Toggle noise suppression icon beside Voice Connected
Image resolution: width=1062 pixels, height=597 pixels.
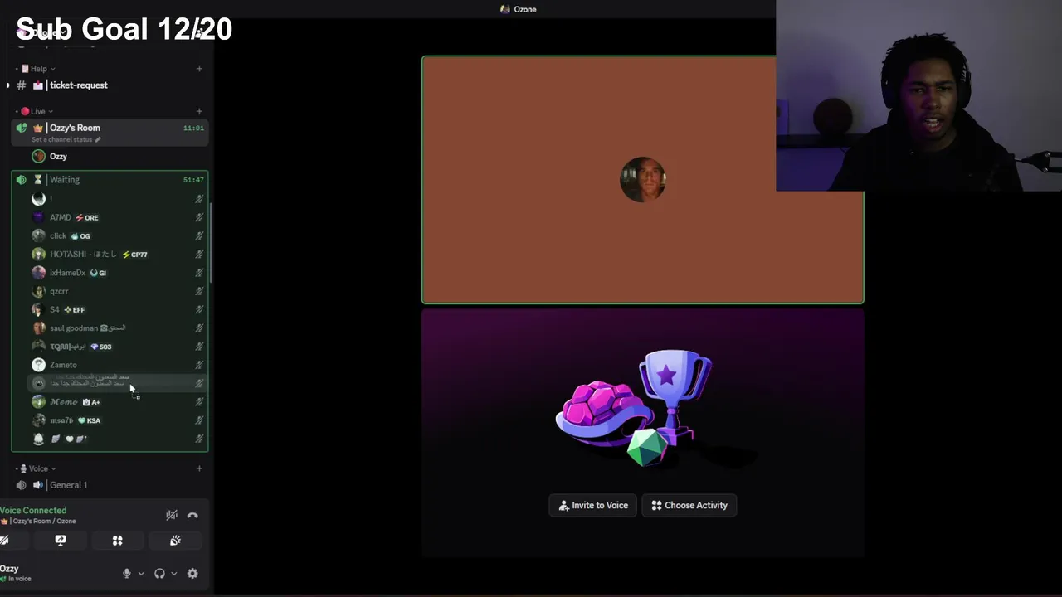pos(172,515)
